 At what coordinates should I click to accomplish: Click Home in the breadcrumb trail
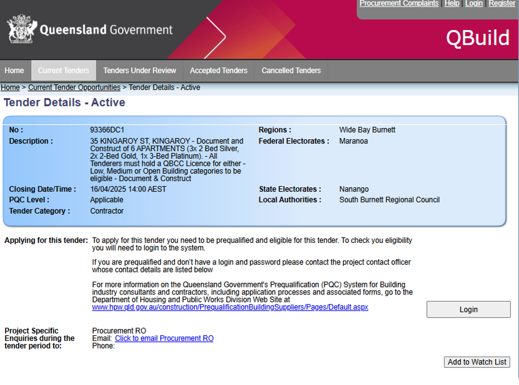10,88
